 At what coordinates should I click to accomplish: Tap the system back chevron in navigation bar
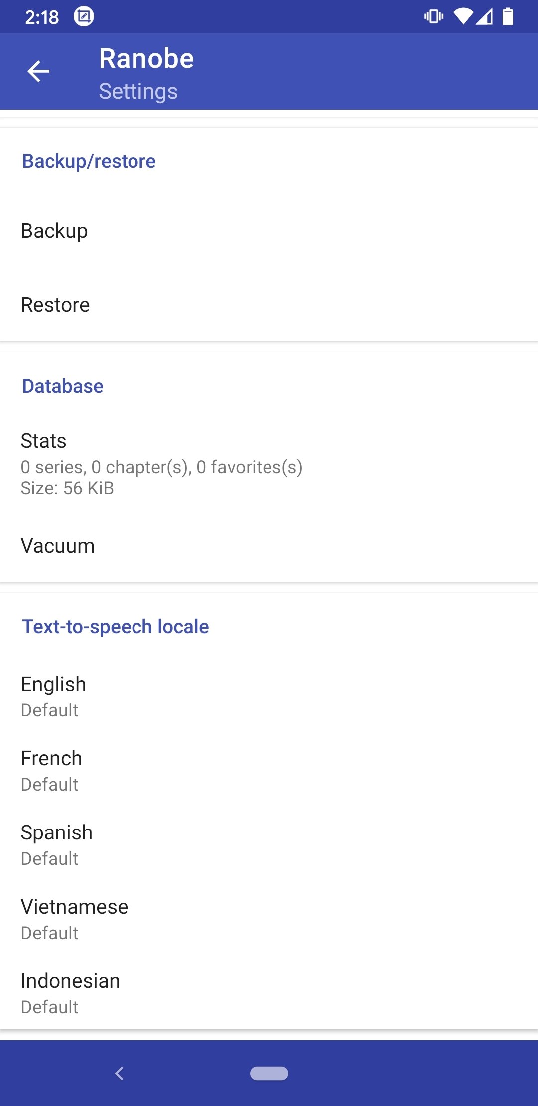click(119, 1073)
